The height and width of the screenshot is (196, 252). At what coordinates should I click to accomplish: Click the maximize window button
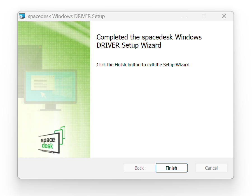[204, 16]
